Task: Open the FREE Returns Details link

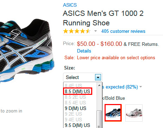Action: tap(84, 51)
